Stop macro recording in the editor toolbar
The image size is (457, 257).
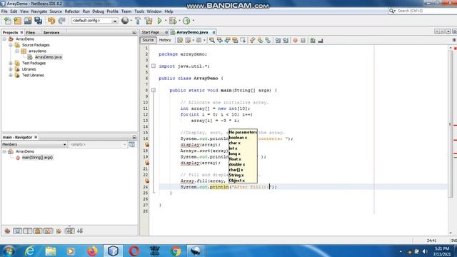303,41
